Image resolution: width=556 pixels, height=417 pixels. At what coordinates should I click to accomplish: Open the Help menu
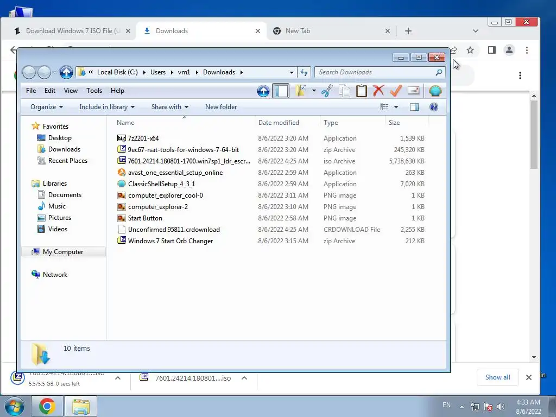117,91
